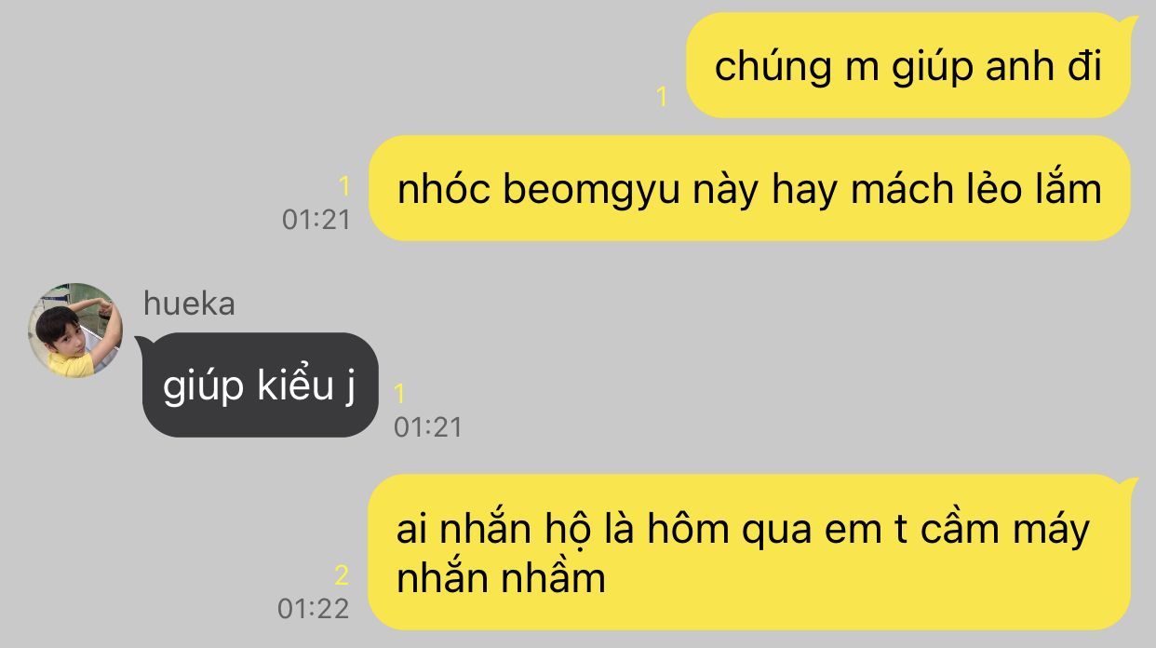This screenshot has width=1156, height=648.
Task: Click the 01:21 timestamp under hueka's message
Action: (x=428, y=427)
